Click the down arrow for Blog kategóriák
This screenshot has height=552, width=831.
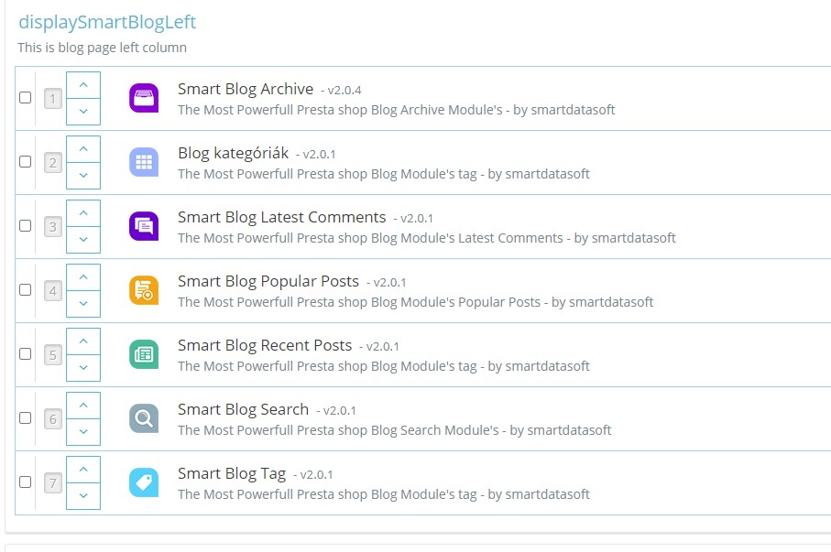pos(82,174)
